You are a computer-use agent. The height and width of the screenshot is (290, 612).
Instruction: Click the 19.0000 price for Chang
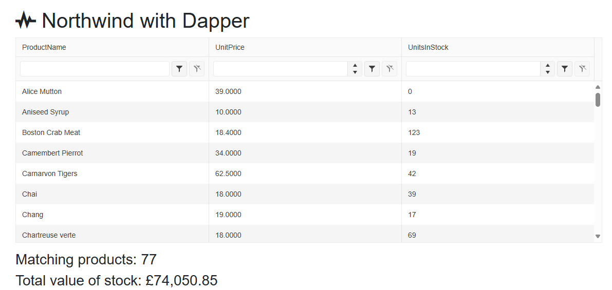[x=305, y=215]
